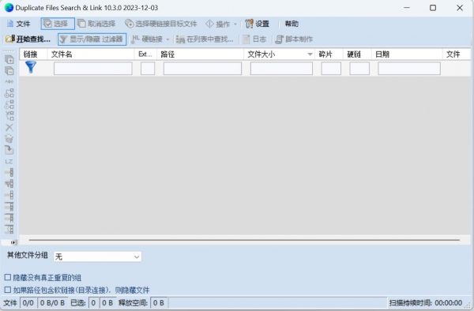Viewport: 474px width, 311px height.
Task: Click the 脚本制作 button
Action: pos(294,39)
